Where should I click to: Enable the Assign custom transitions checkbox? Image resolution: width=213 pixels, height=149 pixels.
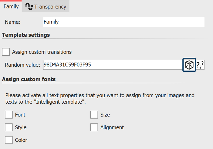click(6, 52)
